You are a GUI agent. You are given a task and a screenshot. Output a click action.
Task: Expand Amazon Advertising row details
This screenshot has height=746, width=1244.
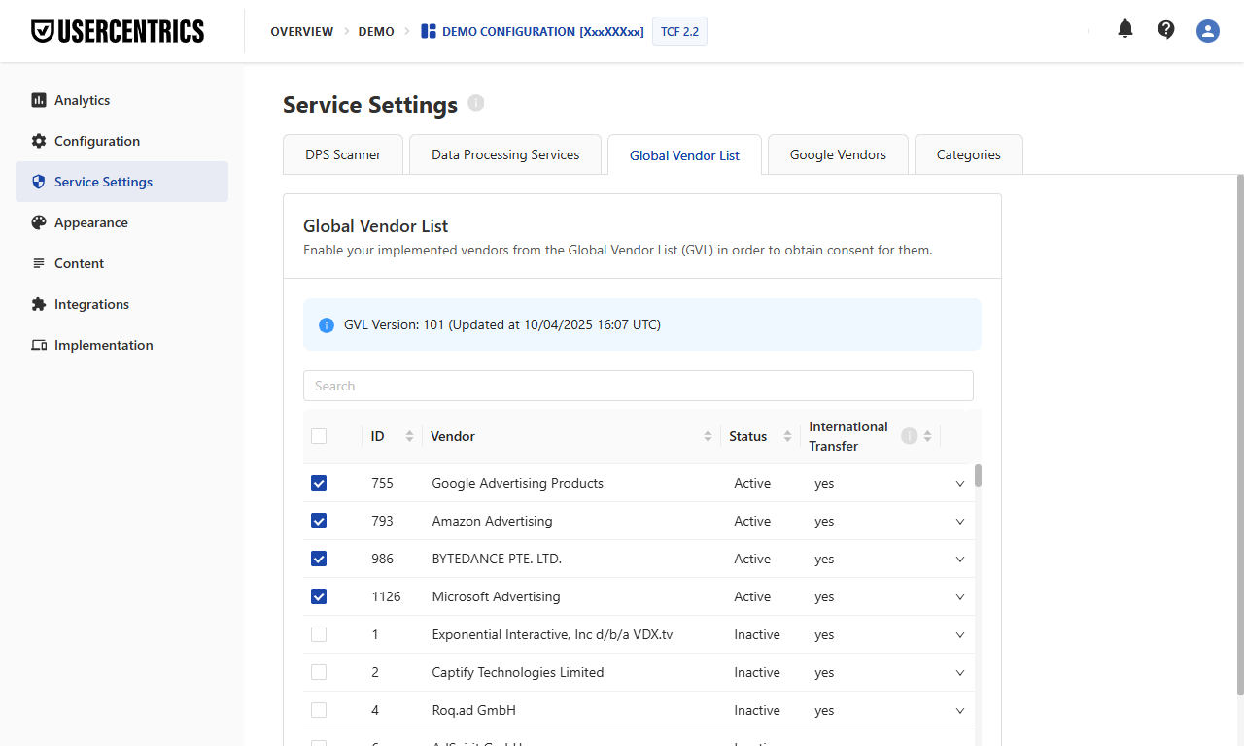(x=960, y=521)
